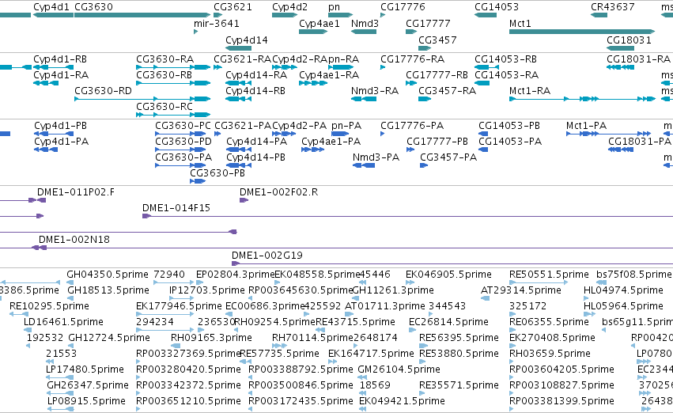Open EST label RE50551.5prime
The width and height of the screenshot is (673, 413).
(x=549, y=275)
